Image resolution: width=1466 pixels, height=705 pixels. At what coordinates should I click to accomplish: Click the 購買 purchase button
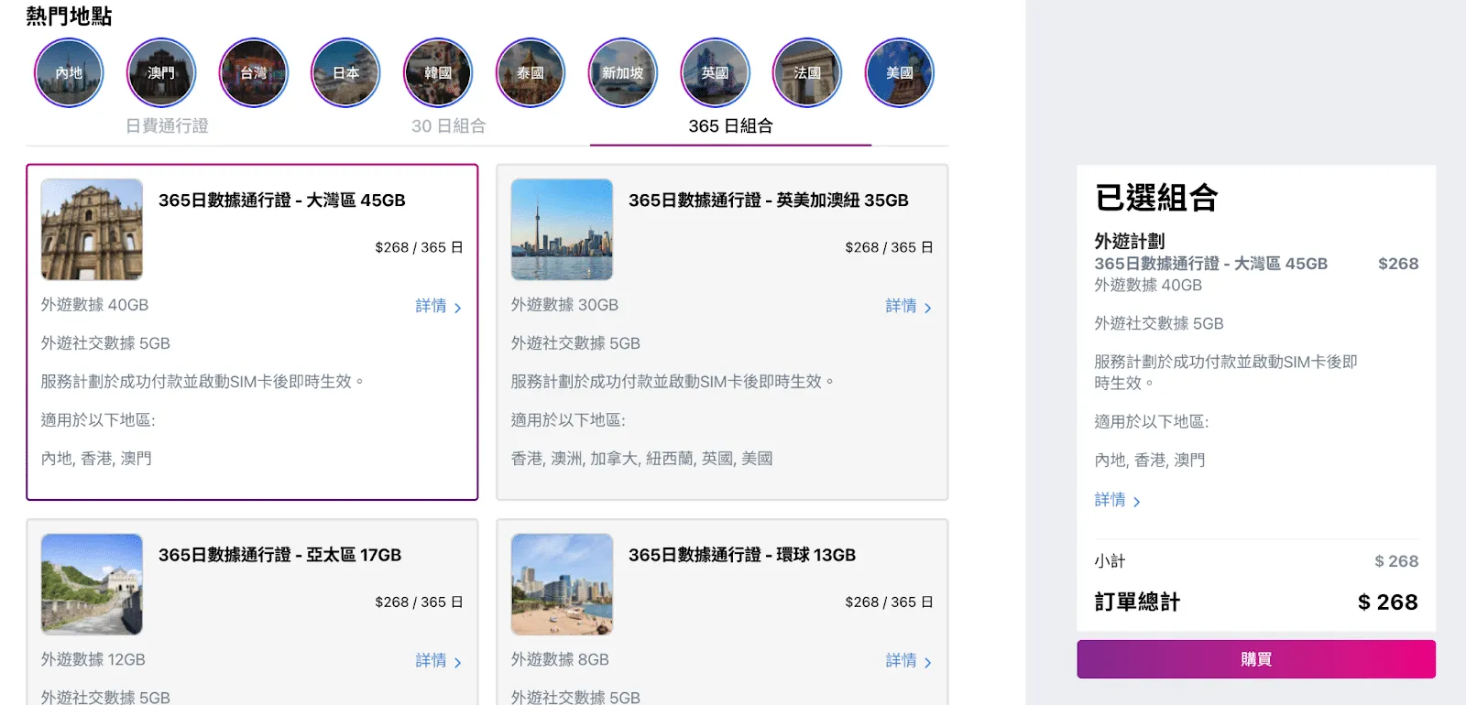point(1256,659)
